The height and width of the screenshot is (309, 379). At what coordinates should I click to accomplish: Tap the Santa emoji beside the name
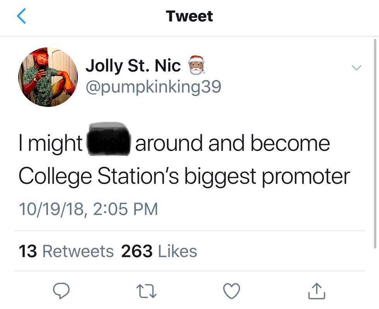click(196, 65)
